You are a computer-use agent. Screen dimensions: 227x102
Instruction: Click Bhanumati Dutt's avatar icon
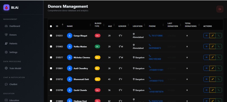point(70,79)
